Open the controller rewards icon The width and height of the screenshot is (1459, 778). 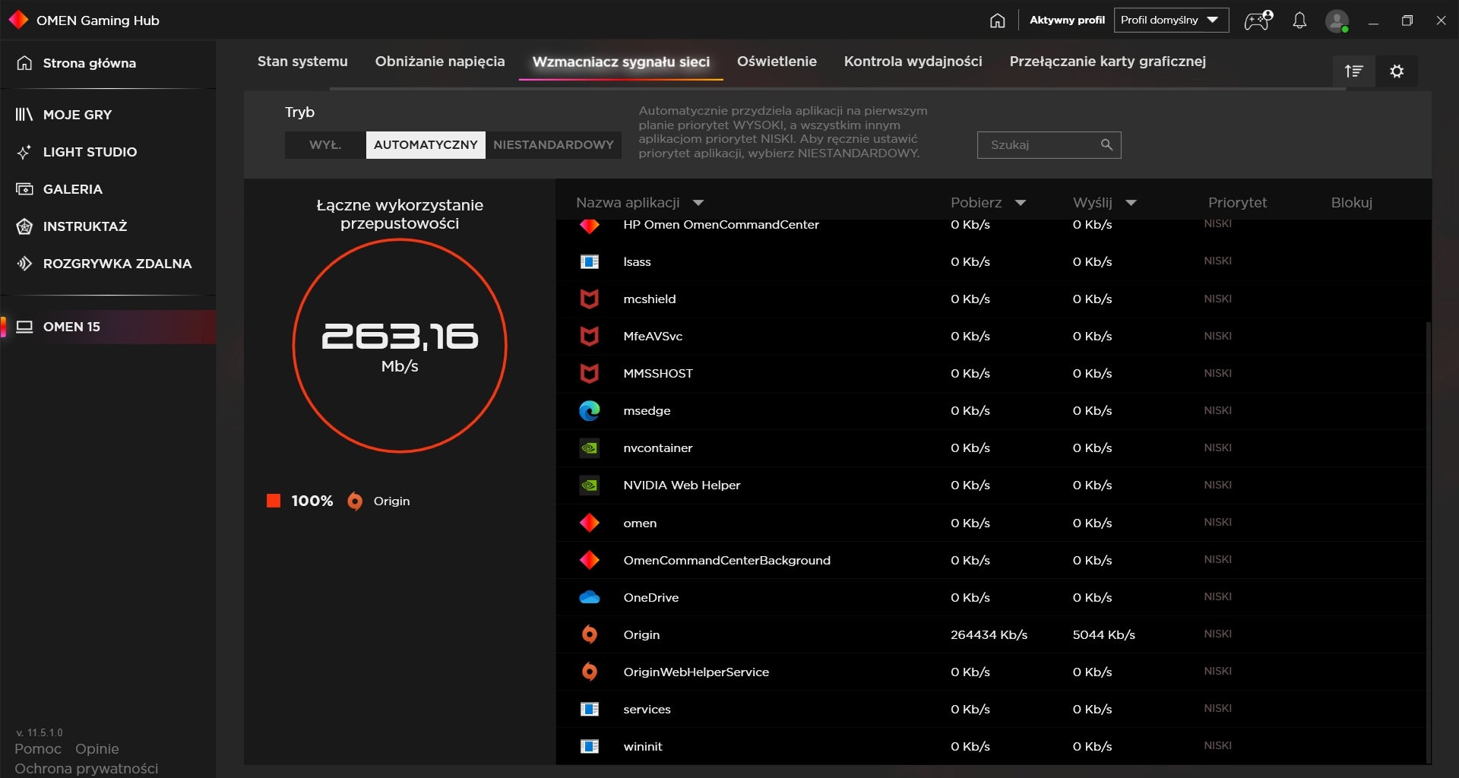coord(1258,21)
